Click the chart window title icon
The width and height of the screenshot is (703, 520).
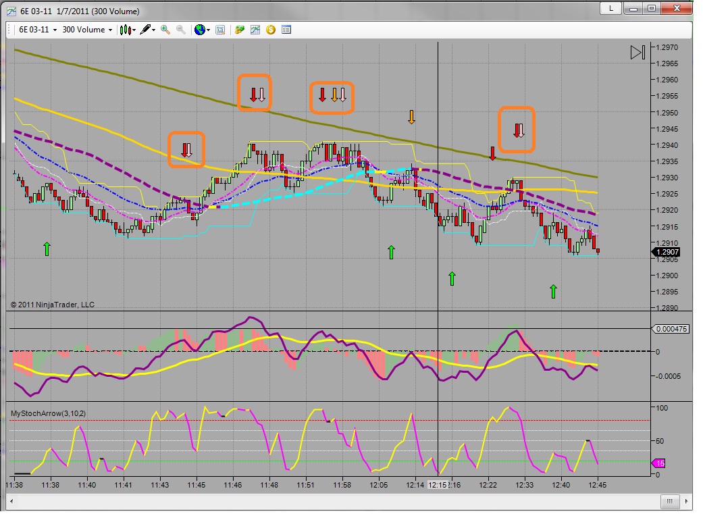coord(11,11)
